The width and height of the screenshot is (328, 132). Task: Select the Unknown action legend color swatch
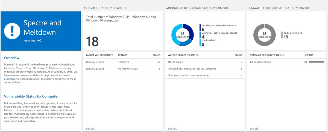point(200,35)
